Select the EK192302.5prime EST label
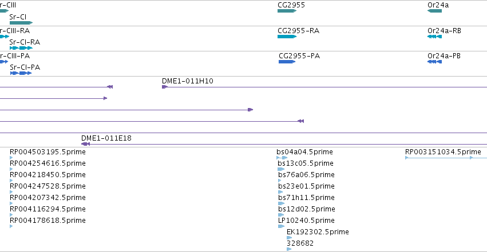Viewport: 487px width, 252px height. (318, 232)
